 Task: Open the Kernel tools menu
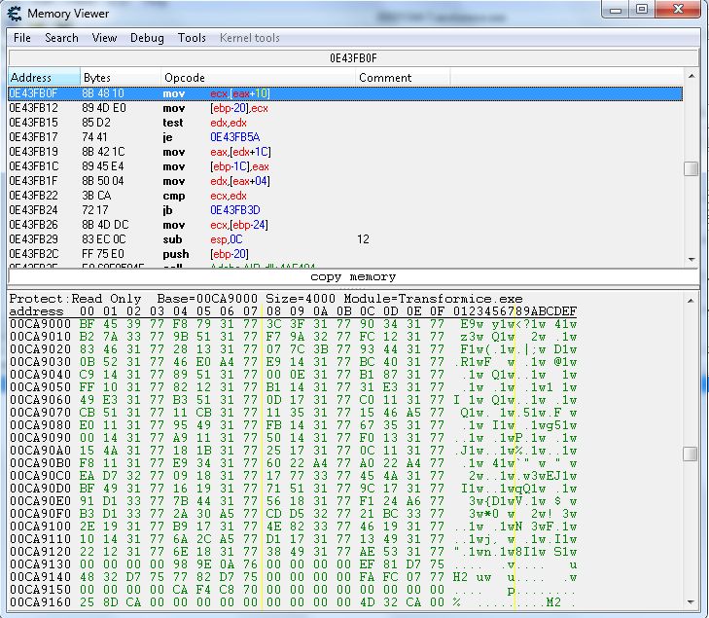250,38
